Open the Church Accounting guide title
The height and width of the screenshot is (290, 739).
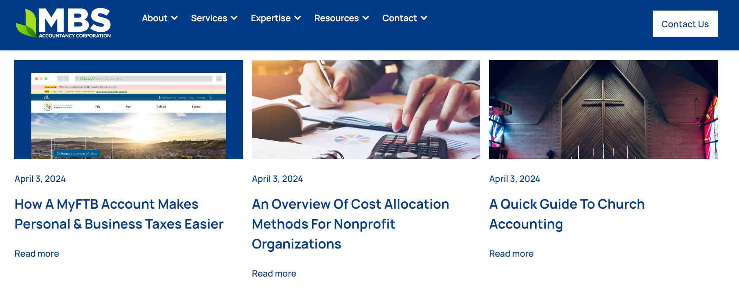click(566, 214)
